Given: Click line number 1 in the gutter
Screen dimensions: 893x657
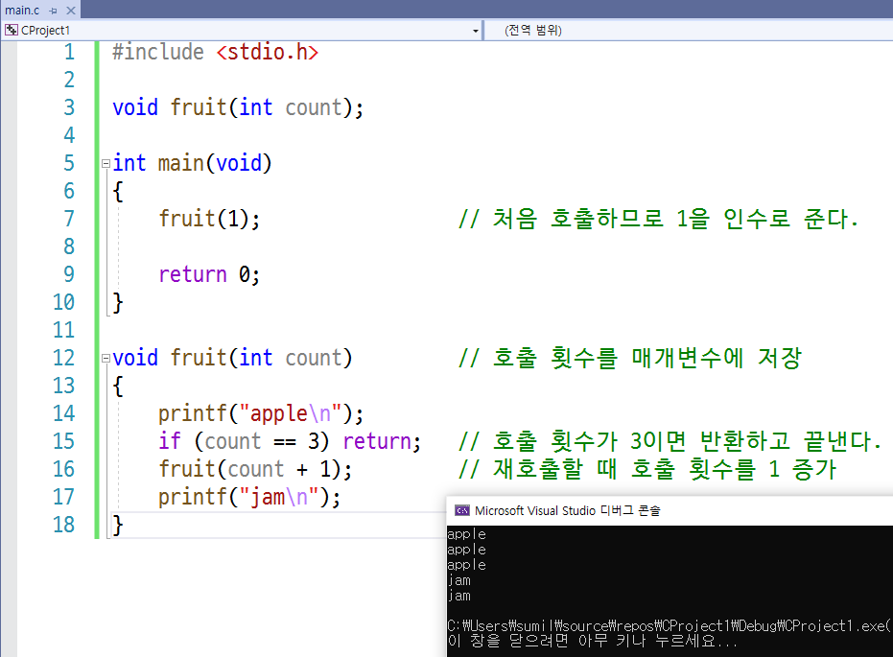Looking at the screenshot, I should pyautogui.click(x=69, y=52).
